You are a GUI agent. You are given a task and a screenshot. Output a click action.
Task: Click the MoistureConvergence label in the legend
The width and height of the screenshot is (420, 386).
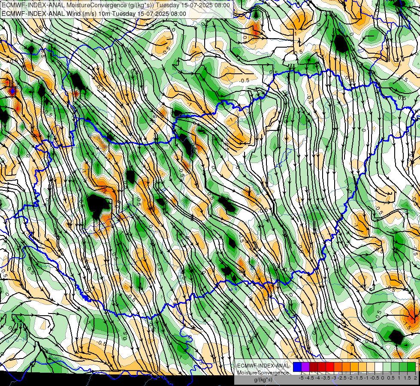(x=263, y=373)
